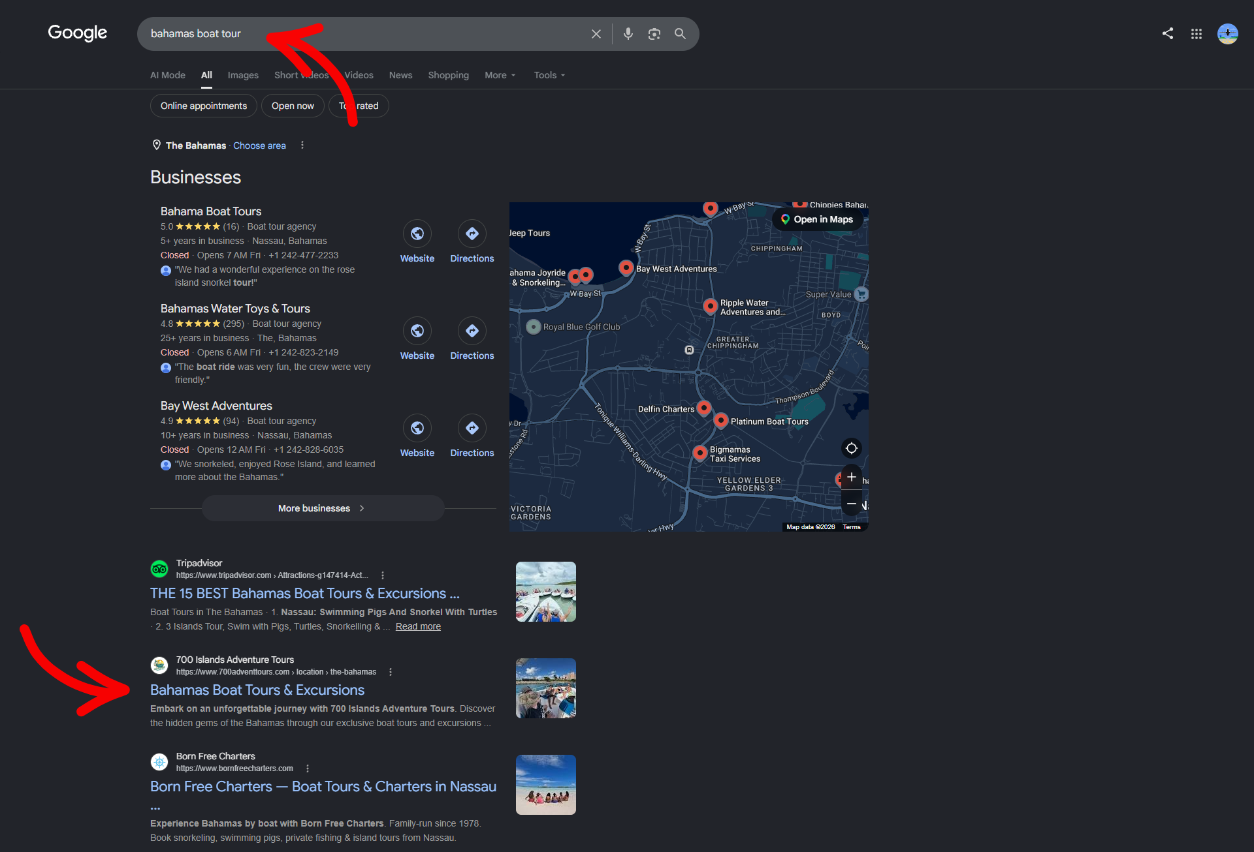The image size is (1254, 852).
Task: Open the three-dot menu for Born Free Charters
Action: 307,768
